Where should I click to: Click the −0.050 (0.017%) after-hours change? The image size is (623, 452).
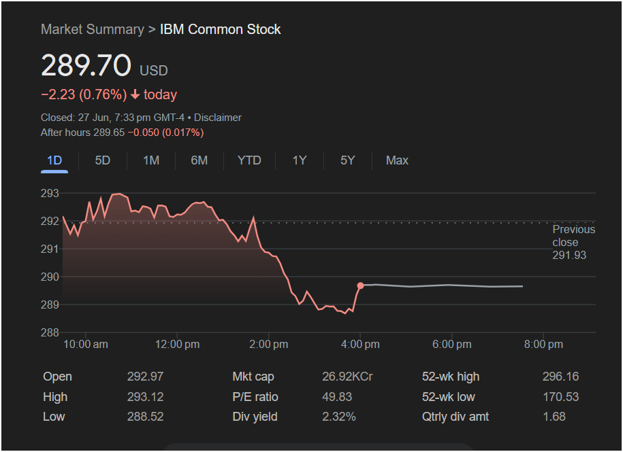[x=165, y=133]
